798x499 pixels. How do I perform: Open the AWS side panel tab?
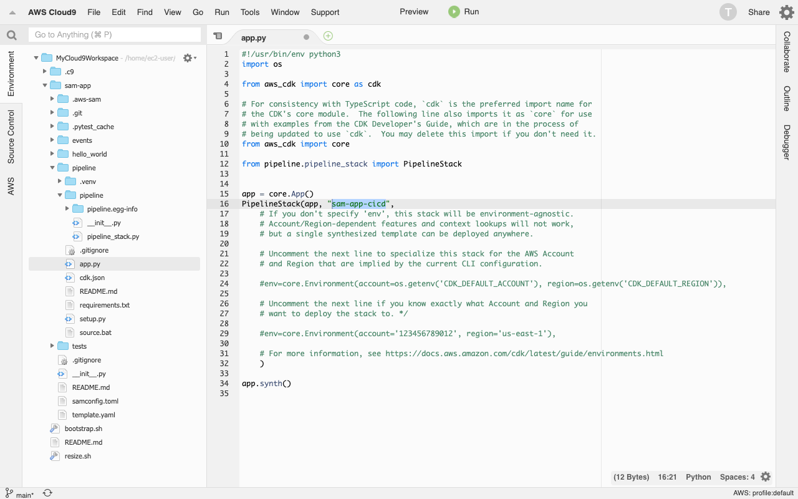click(x=11, y=186)
